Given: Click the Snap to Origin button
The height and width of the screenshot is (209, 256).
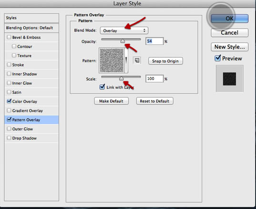Looking at the screenshot, I should pyautogui.click(x=165, y=61).
